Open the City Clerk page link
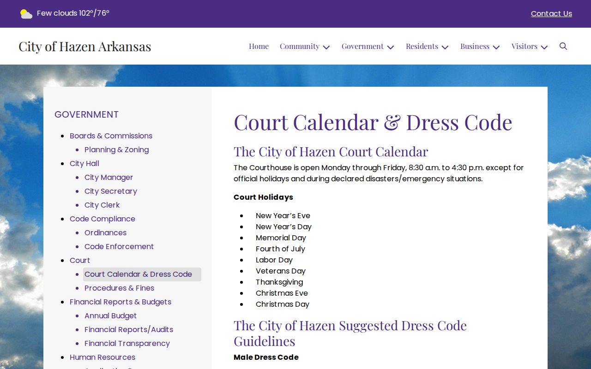 tap(102, 205)
